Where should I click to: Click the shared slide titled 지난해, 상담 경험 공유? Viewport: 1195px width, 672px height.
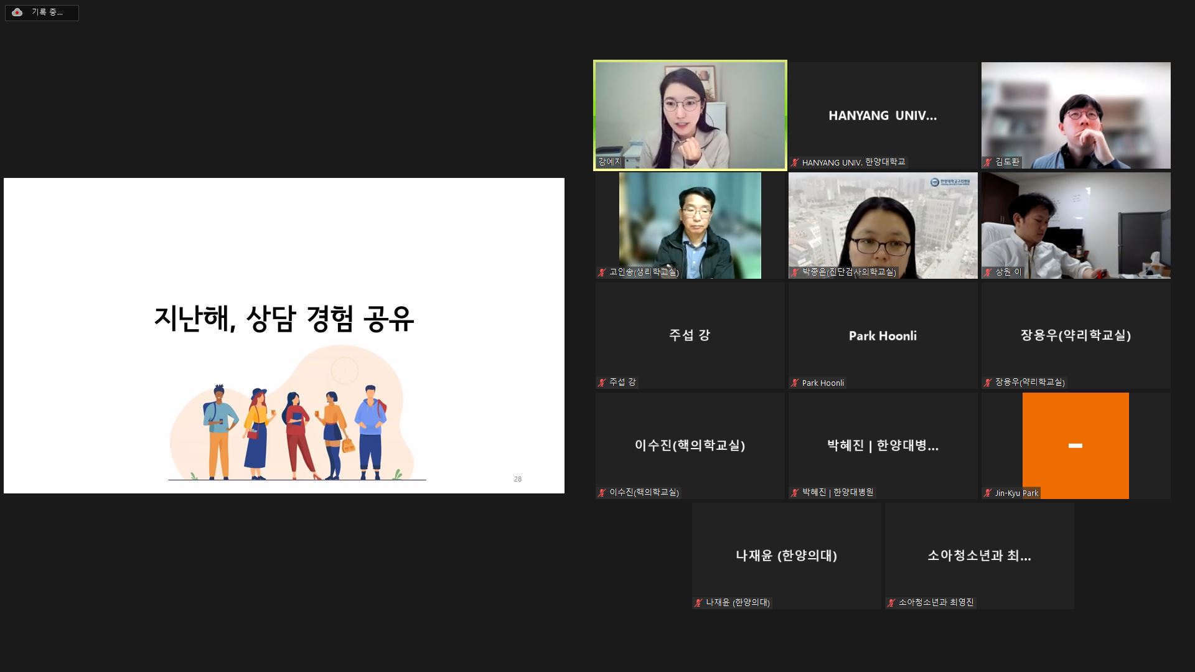284,319
